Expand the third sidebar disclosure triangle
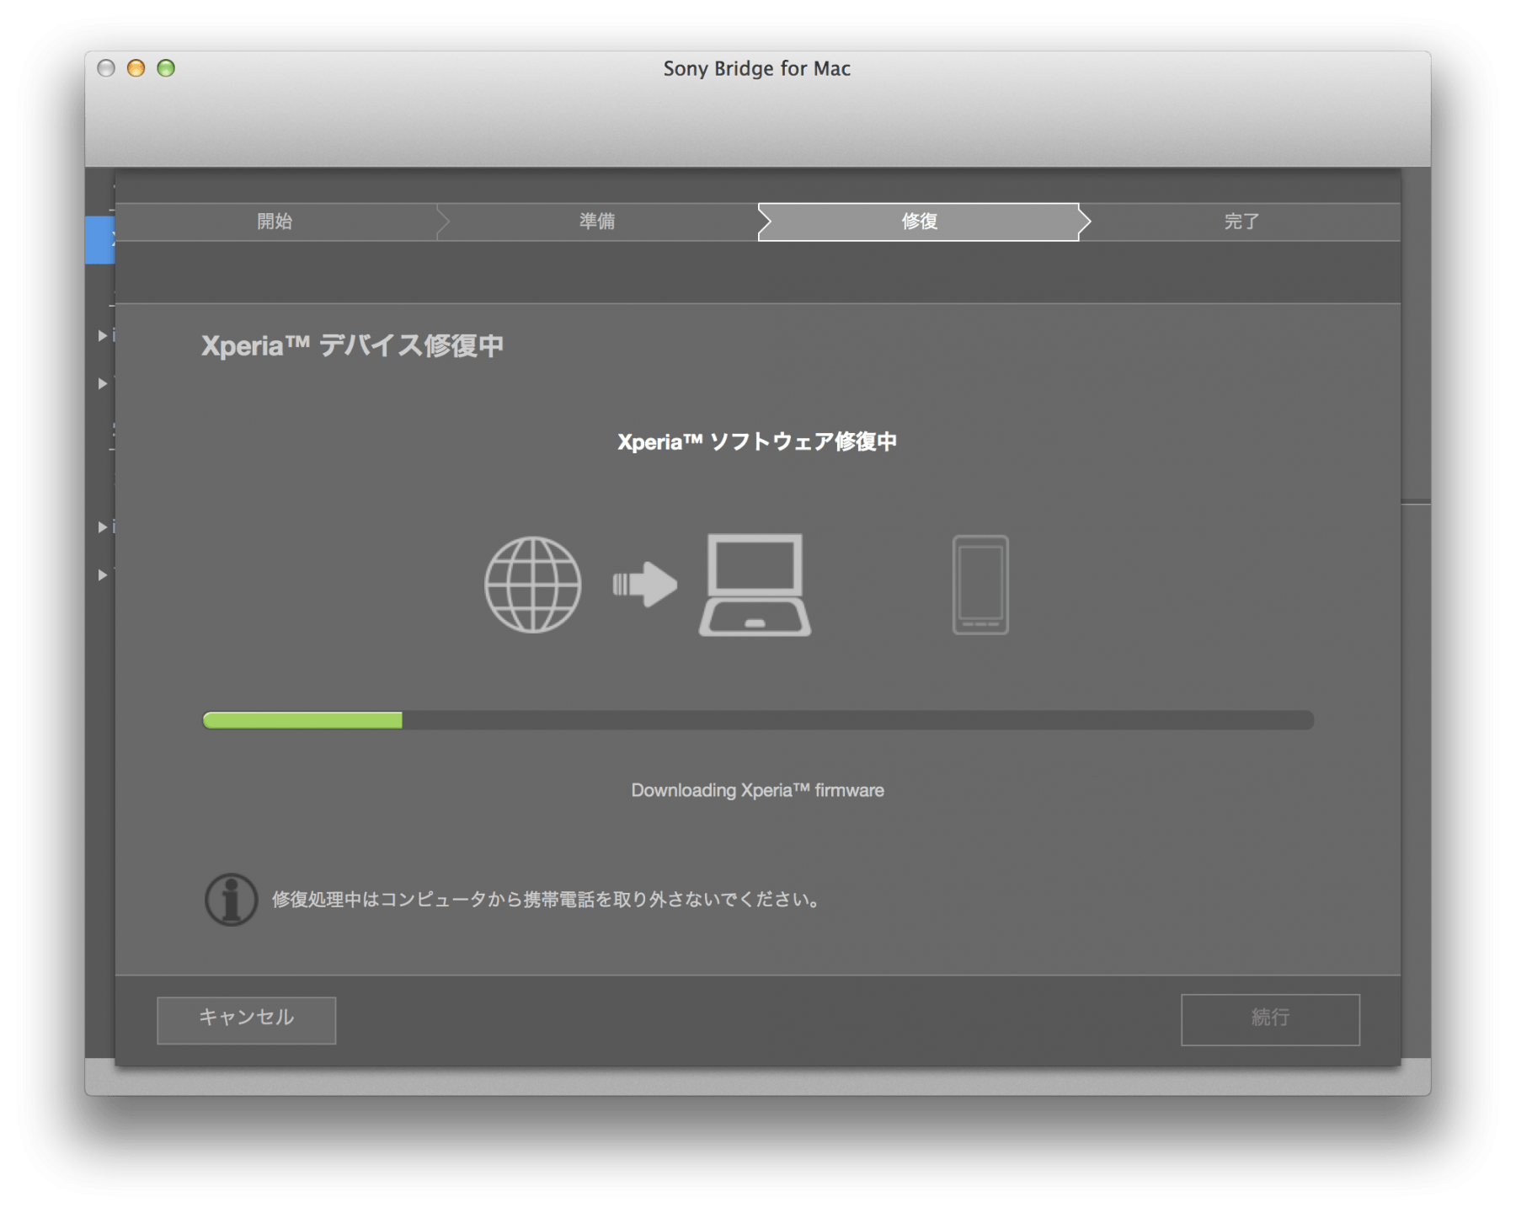The height and width of the screenshot is (1213, 1516). [101, 526]
